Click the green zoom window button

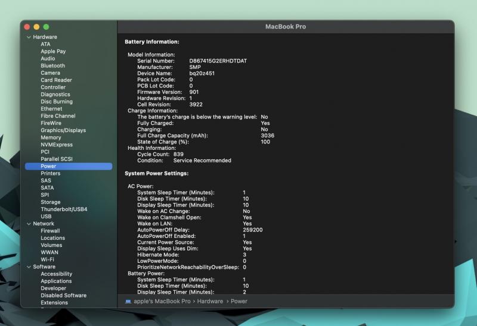click(x=46, y=27)
